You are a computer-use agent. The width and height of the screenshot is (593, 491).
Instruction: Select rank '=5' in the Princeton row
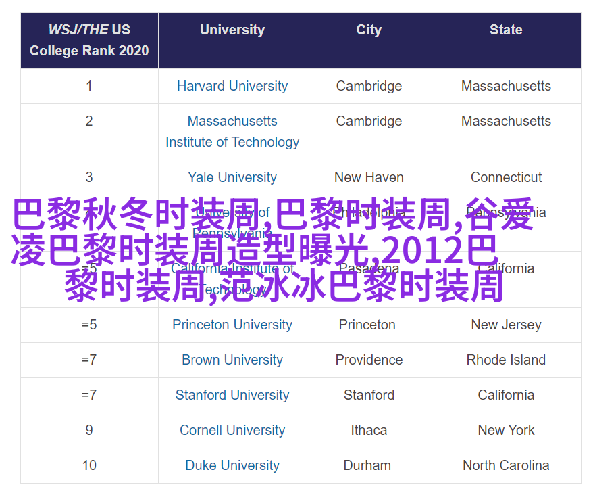pyautogui.click(x=89, y=325)
